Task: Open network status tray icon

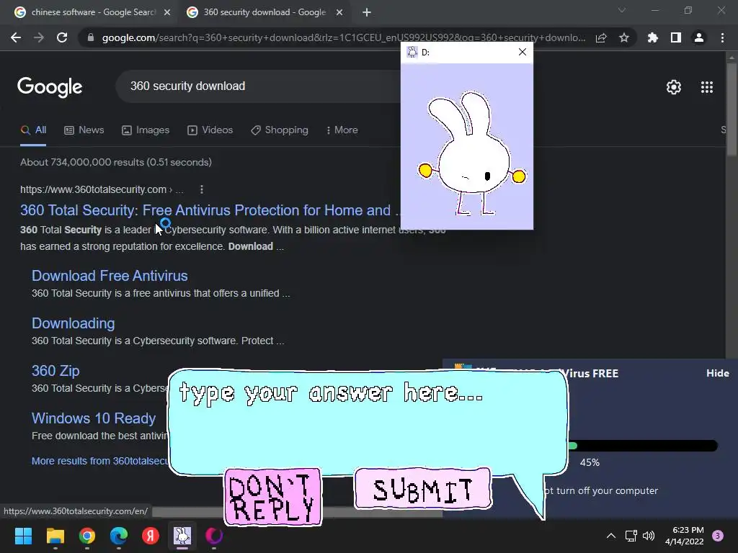Action: coord(631,536)
